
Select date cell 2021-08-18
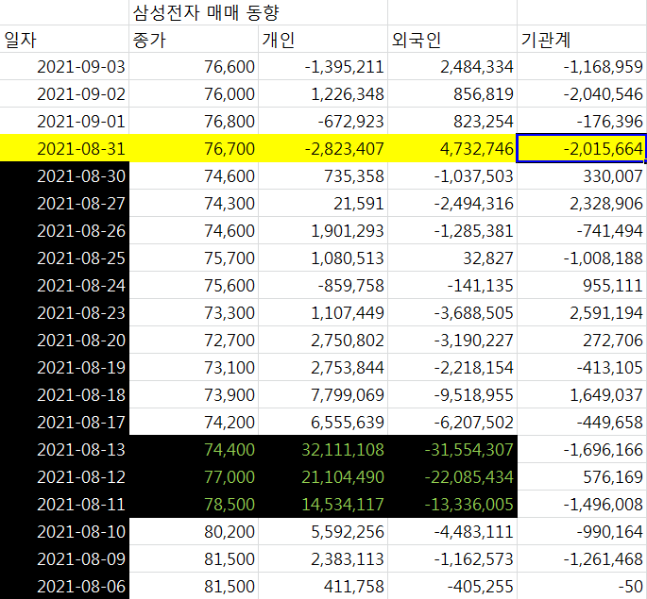[x=64, y=394]
